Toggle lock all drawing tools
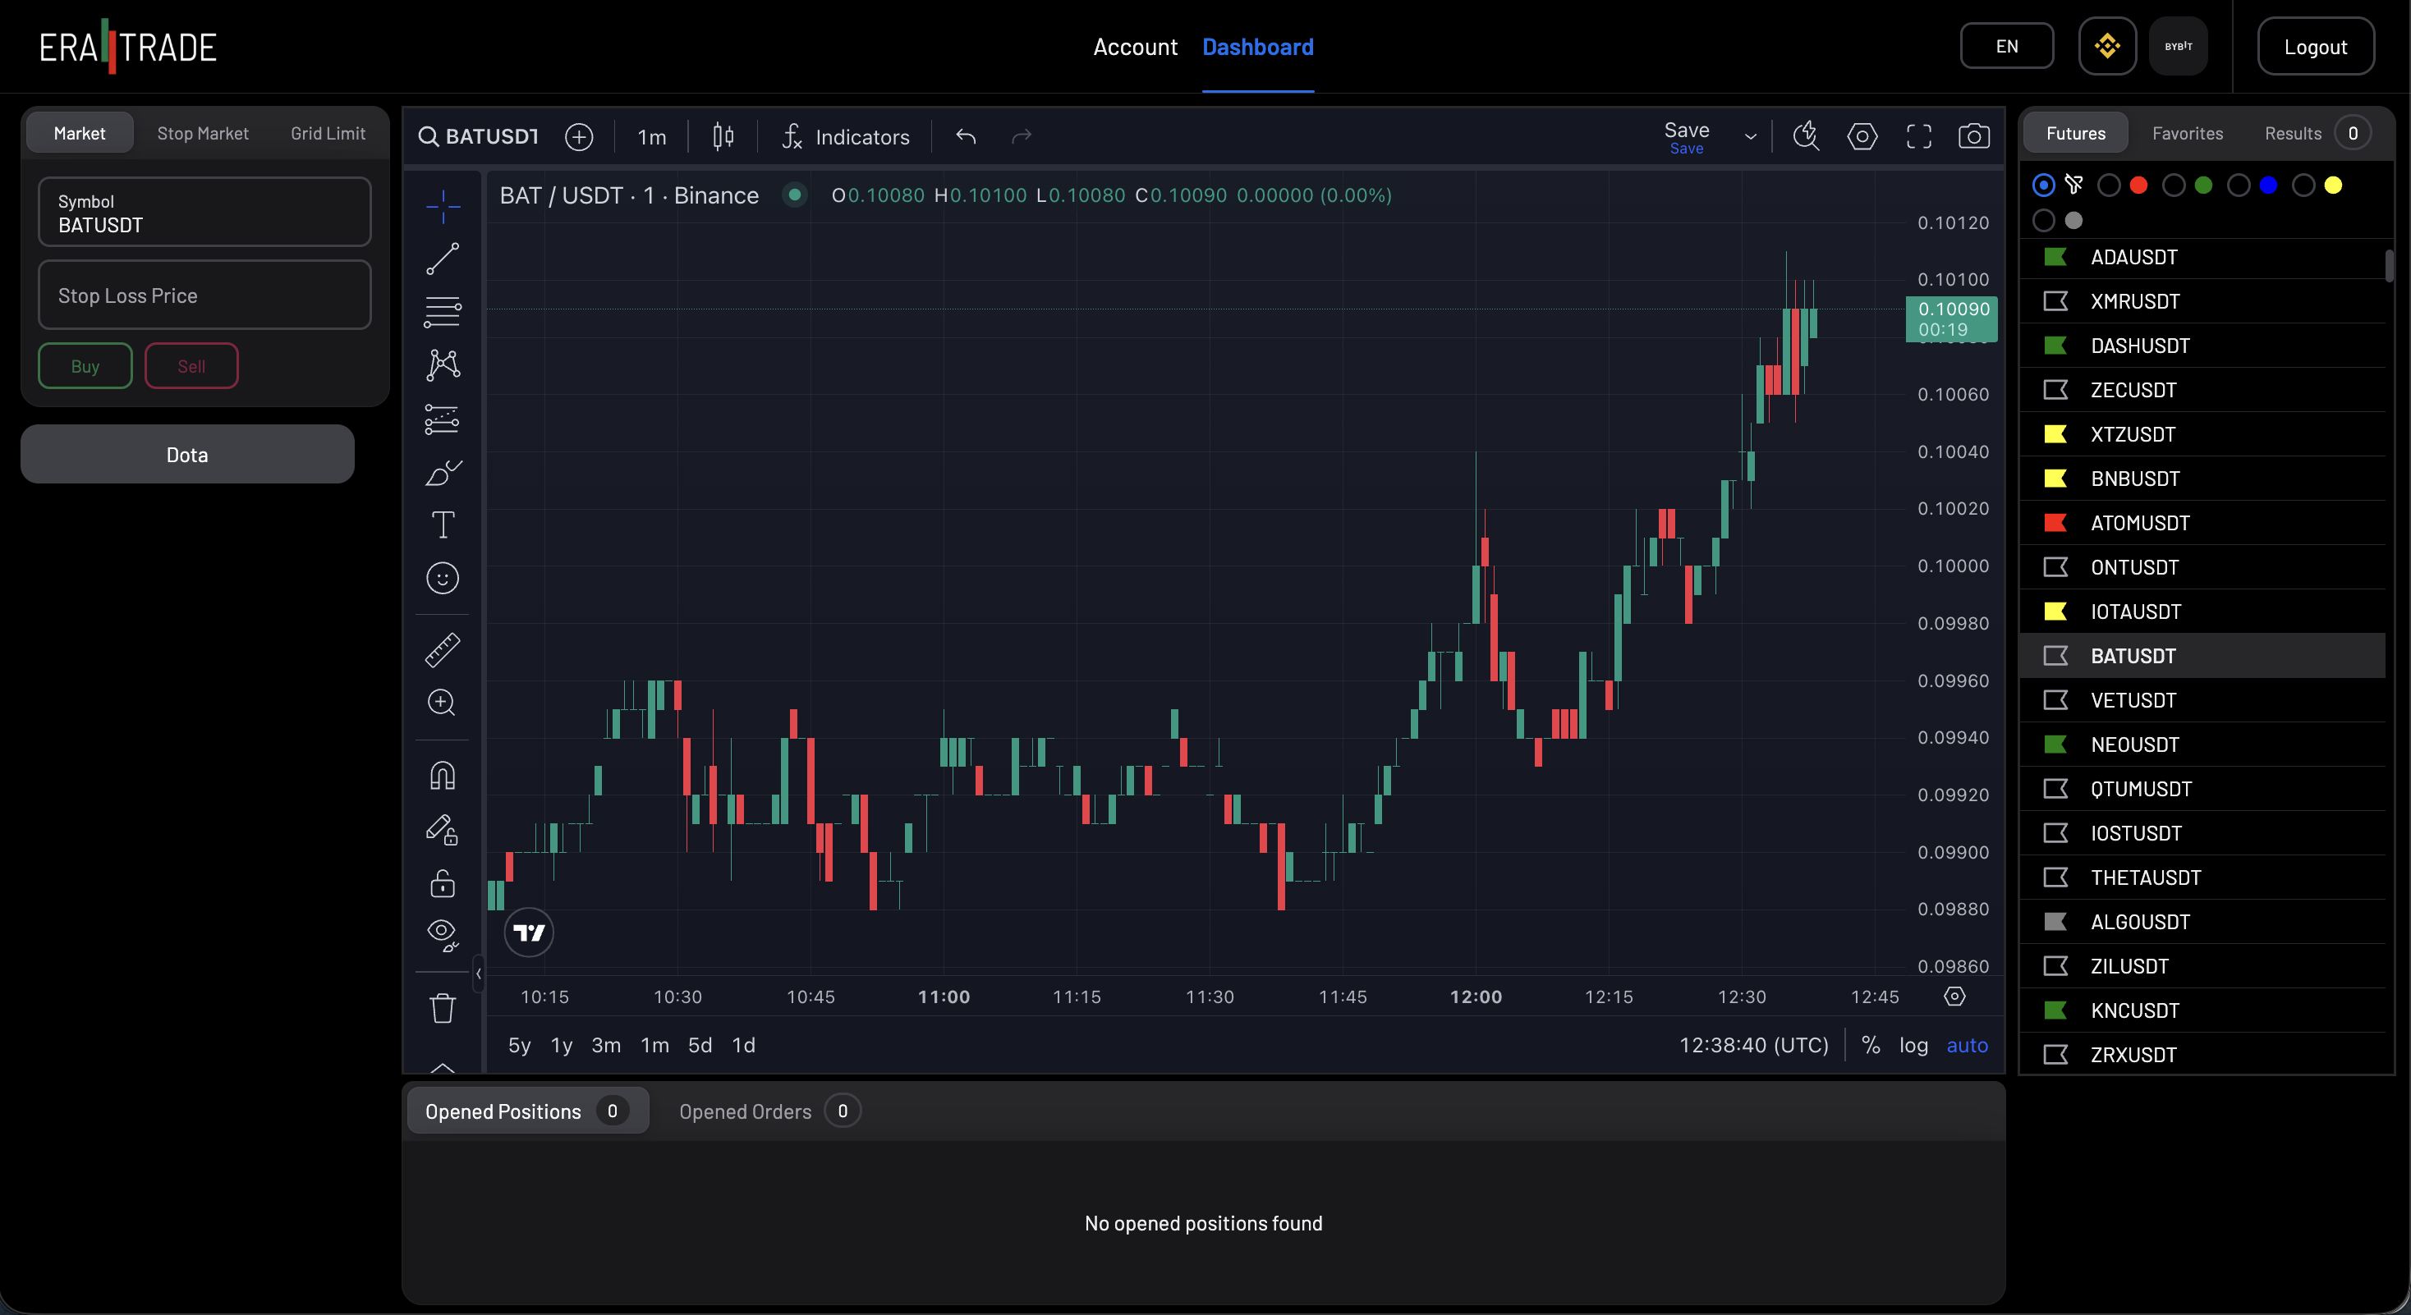Viewport: 2411px width, 1315px height. tap(443, 883)
